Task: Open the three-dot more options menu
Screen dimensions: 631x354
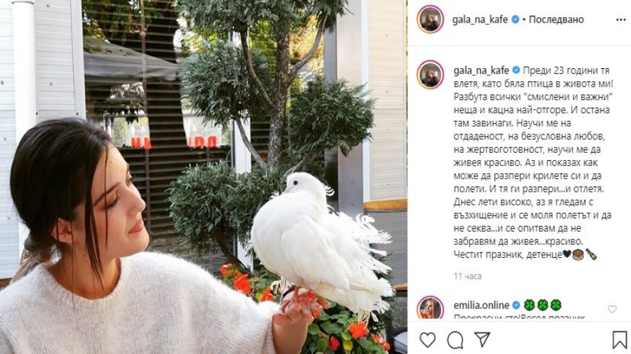Action: [x=621, y=20]
